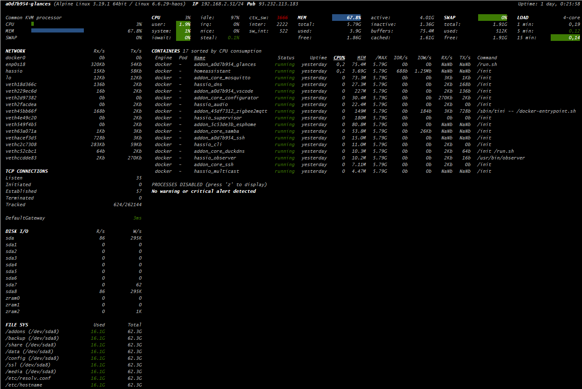
Task: Select container addon_a0d7b954_glances
Action: [225, 64]
